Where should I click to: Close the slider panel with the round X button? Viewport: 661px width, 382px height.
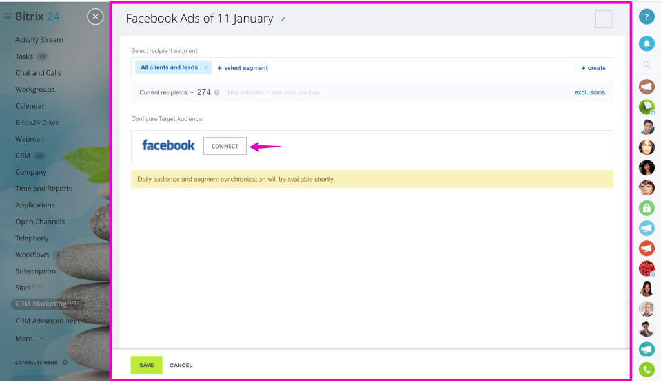tap(96, 17)
